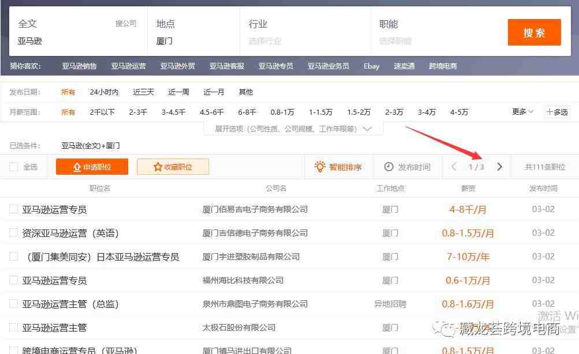Screen dimensions: 579x354
Task: Click the 申请职位 apply button
Action: coord(92,167)
